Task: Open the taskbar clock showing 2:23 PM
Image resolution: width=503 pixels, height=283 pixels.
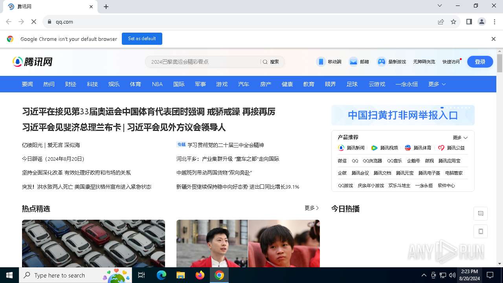Action: click(x=469, y=275)
